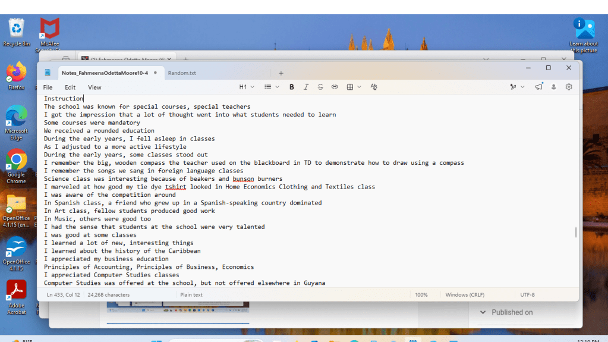
Task: Click the Notepad app icon in title bar
Action: point(48,73)
